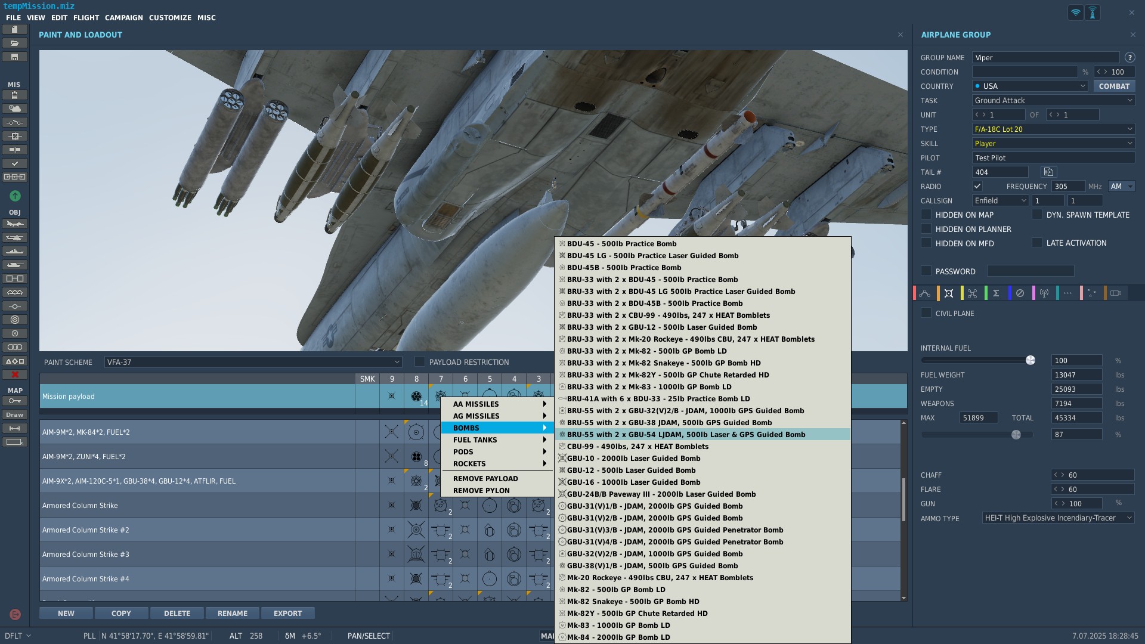The width and height of the screenshot is (1145, 644).
Task: Open the FLIGHT menu in the menu bar
Action: coord(86,17)
